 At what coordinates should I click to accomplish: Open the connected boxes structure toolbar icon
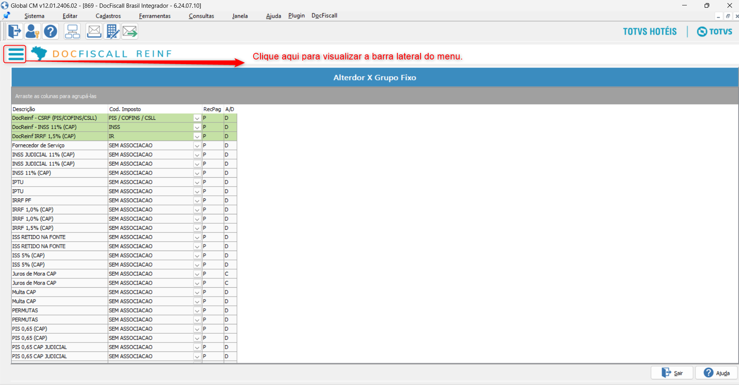[x=72, y=31]
